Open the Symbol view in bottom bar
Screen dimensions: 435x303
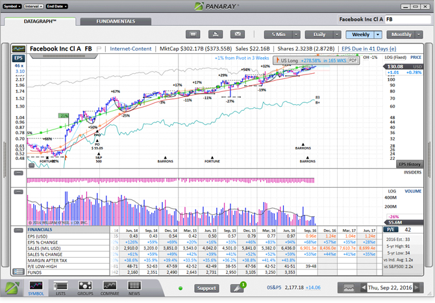[36, 289]
